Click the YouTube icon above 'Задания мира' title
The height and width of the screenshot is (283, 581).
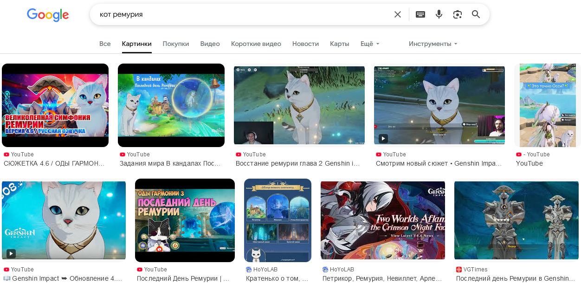pyautogui.click(x=123, y=154)
